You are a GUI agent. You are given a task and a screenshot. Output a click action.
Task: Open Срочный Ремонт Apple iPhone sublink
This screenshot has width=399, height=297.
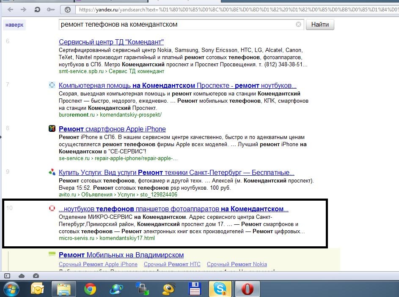[98, 264]
